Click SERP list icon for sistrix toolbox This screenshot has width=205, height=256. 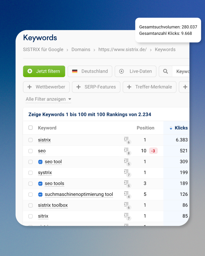[126, 205]
